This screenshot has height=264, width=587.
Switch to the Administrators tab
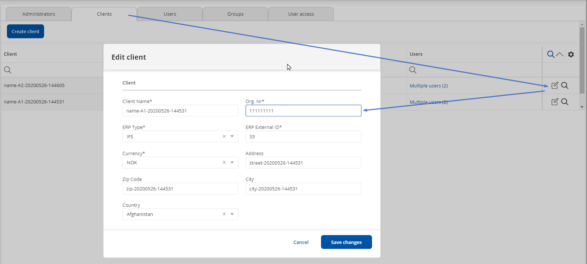tap(39, 14)
